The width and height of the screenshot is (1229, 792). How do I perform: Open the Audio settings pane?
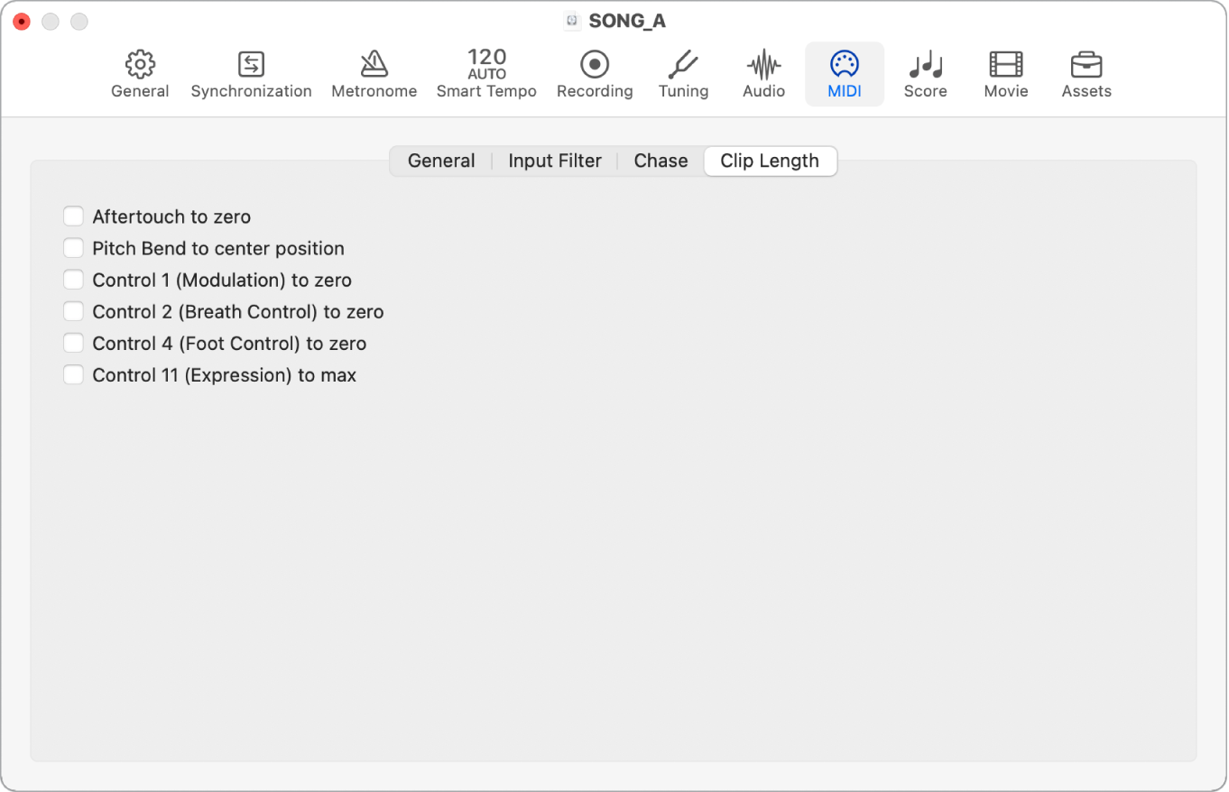pos(762,72)
